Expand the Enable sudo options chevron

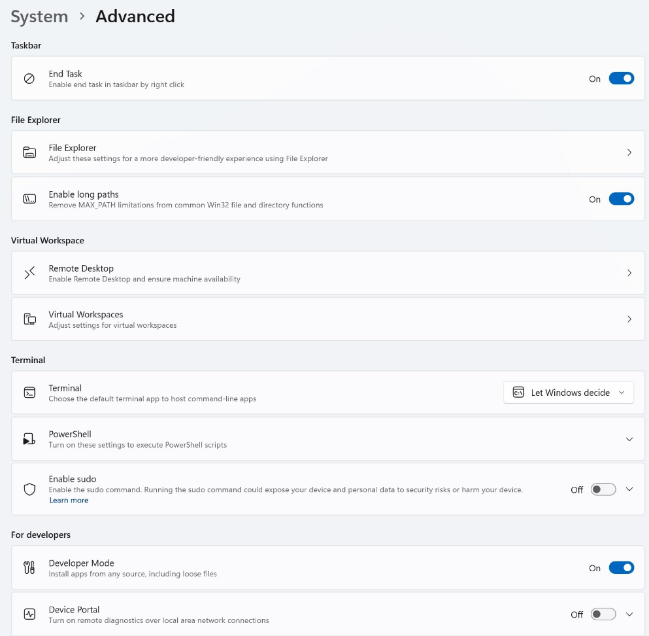tap(629, 489)
